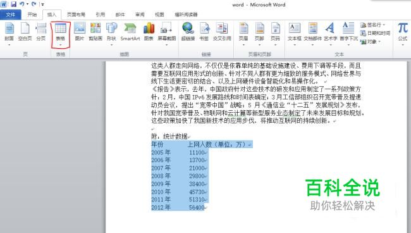Switch to the 开始 Home tab
The height and width of the screenshot is (233, 411).
(32, 15)
